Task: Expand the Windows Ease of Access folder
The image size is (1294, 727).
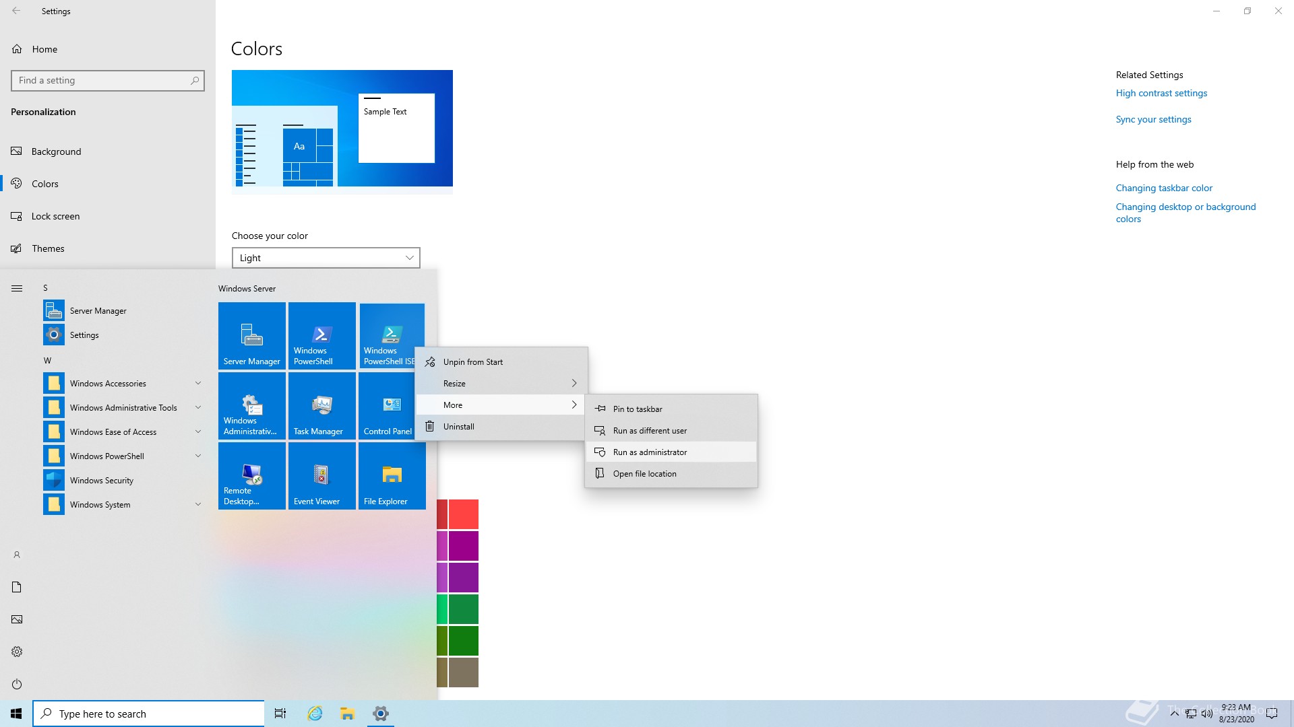Action: point(124,431)
